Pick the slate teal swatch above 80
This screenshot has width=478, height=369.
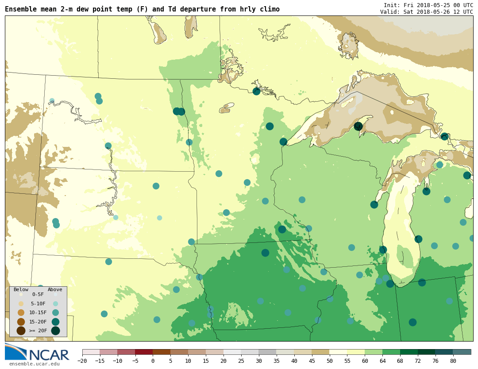click(462, 352)
